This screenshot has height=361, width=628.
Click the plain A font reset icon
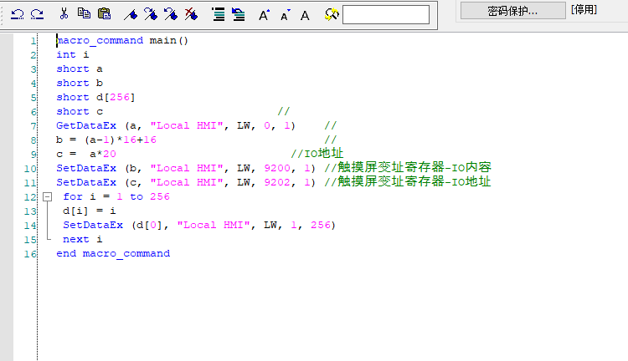305,14
